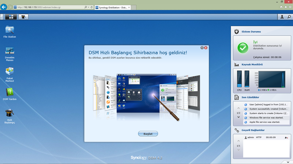This screenshot has width=293, height=164.
Task: Open File Station desktop icon
Action: (x=9, y=32)
